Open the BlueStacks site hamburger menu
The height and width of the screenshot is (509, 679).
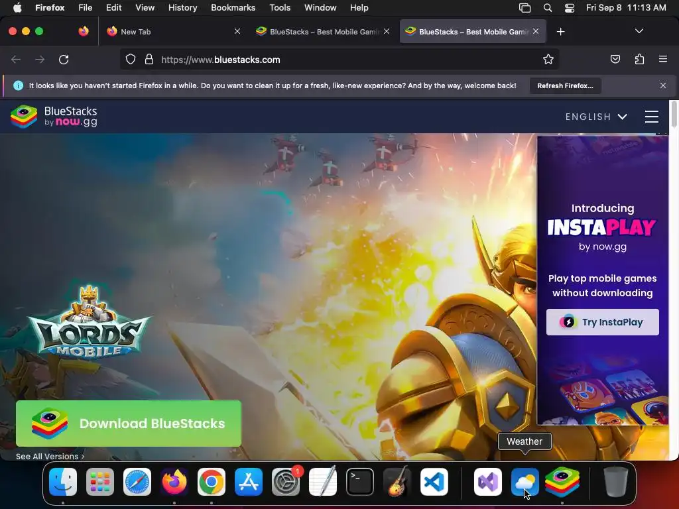click(652, 117)
